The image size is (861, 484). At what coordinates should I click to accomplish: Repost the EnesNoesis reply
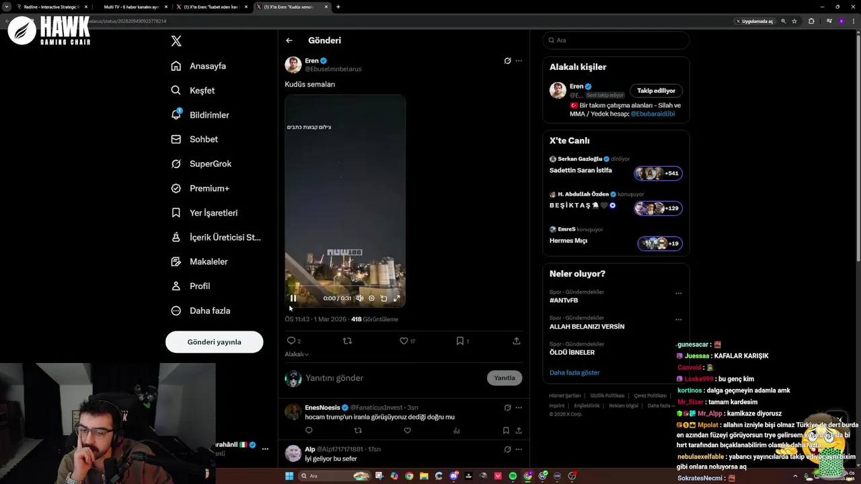(x=358, y=430)
